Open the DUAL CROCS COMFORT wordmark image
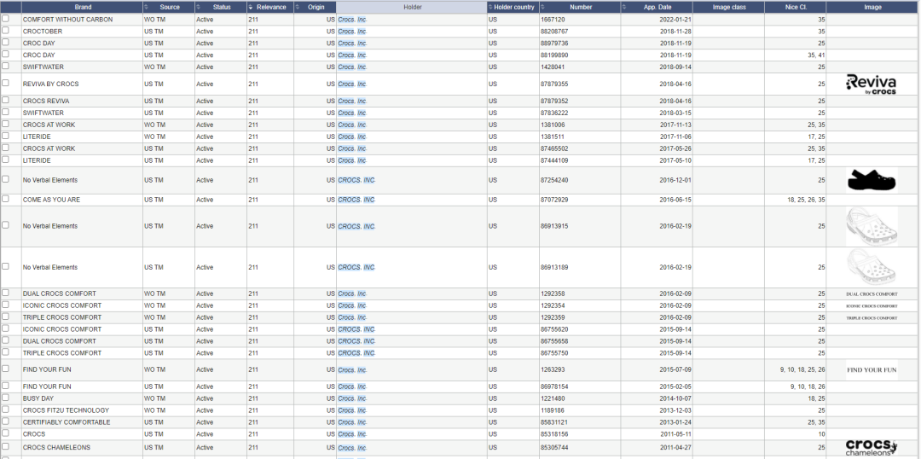Image resolution: width=921 pixels, height=459 pixels. coord(872,293)
